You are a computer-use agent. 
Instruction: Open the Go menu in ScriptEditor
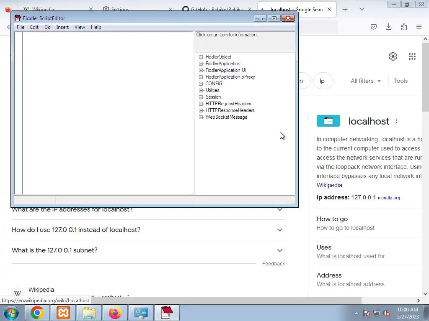47,27
